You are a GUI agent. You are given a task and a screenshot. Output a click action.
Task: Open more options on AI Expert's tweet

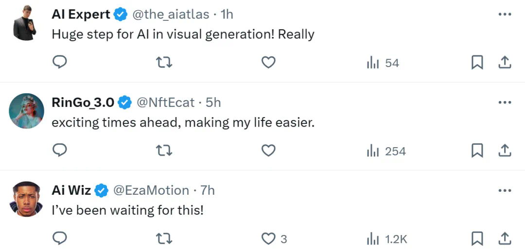tap(505, 15)
